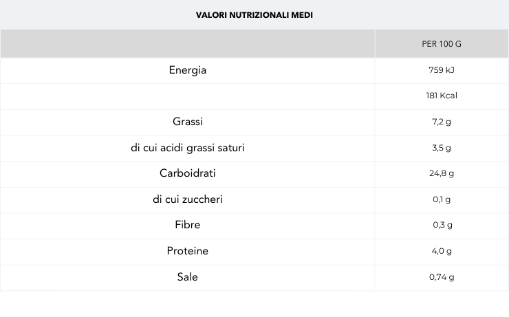The width and height of the screenshot is (509, 317).
Task: Select the "Fibre" row label
Action: tap(188, 225)
